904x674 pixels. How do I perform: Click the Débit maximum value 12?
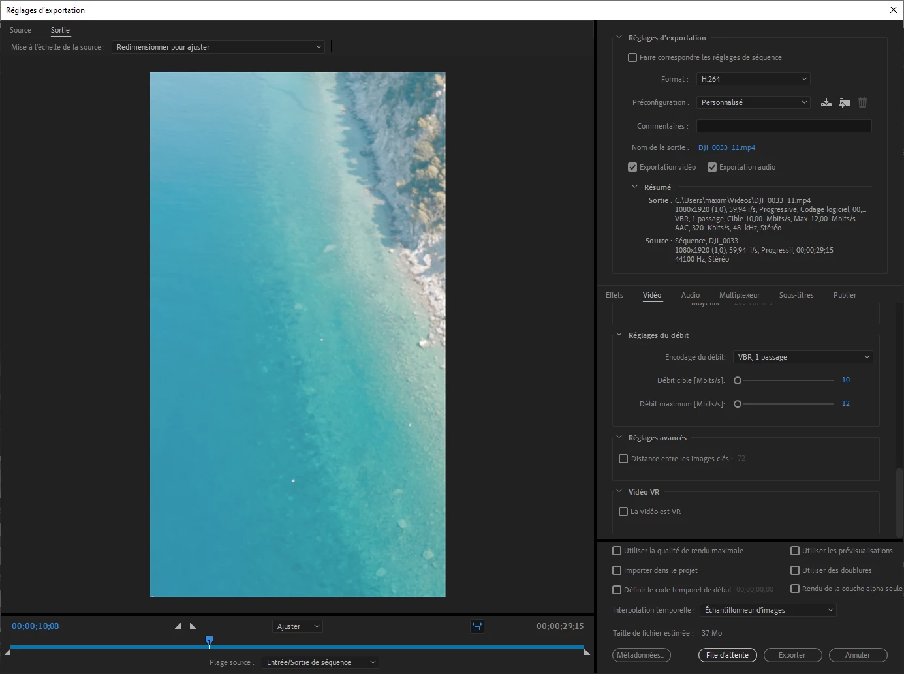click(x=846, y=403)
